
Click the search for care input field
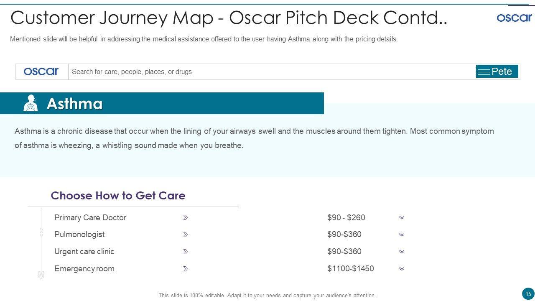[x=272, y=71]
